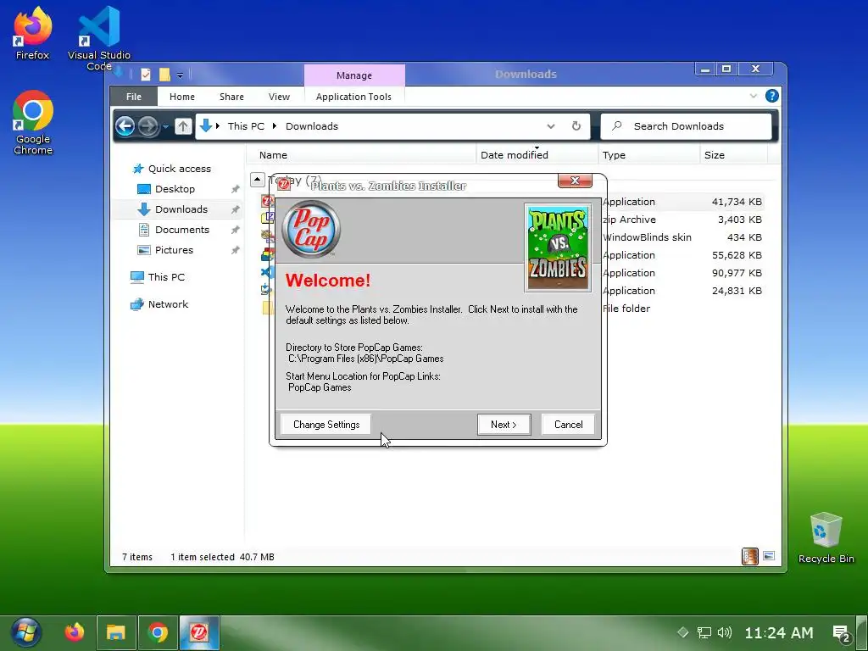868x651 pixels.
Task: Click the Firefox taskbar icon
Action: [x=75, y=632]
